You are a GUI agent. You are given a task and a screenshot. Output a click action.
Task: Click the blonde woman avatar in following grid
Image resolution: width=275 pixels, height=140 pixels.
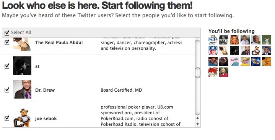(x=234, y=40)
